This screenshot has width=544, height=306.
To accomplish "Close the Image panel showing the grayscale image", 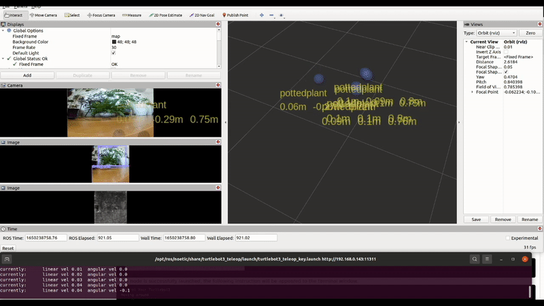I will tap(218, 188).
